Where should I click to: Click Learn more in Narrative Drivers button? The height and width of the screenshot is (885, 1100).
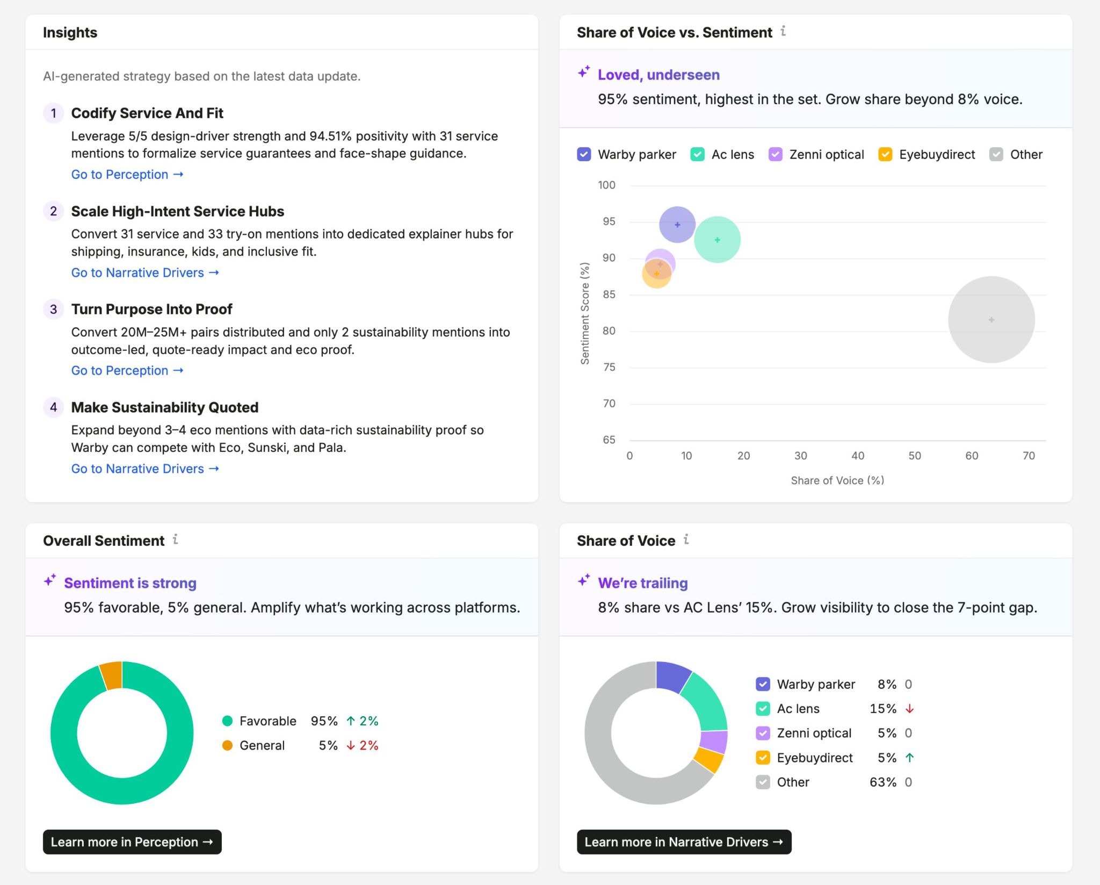[684, 842]
